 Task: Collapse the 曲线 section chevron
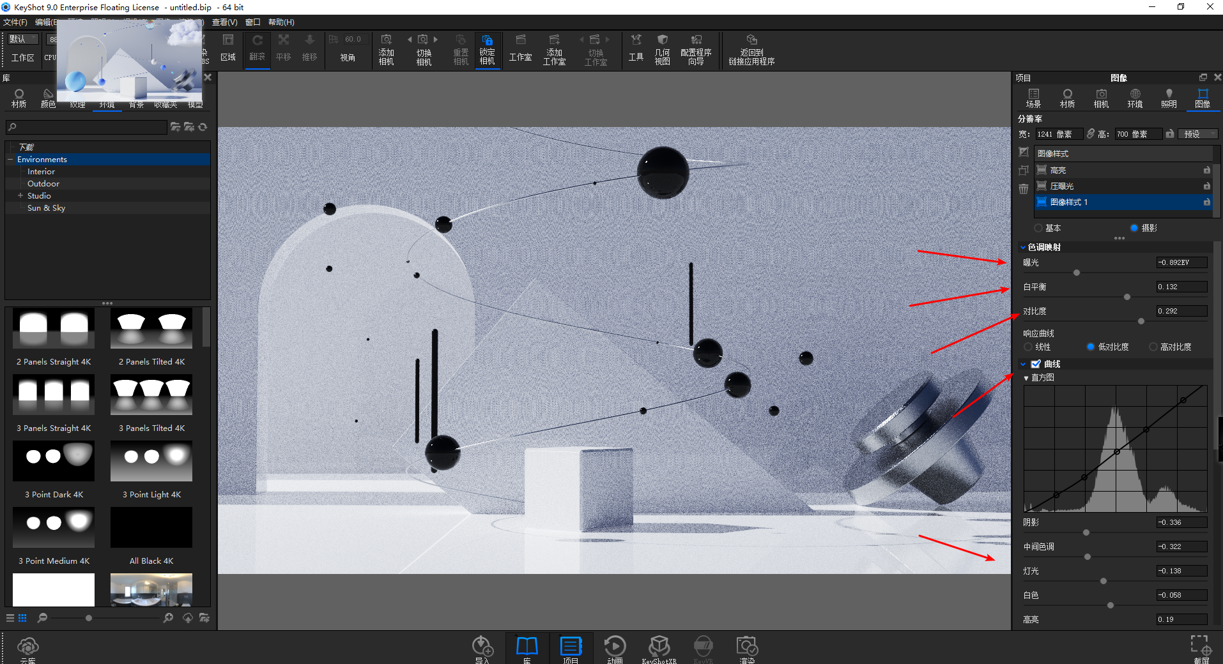(x=1023, y=364)
